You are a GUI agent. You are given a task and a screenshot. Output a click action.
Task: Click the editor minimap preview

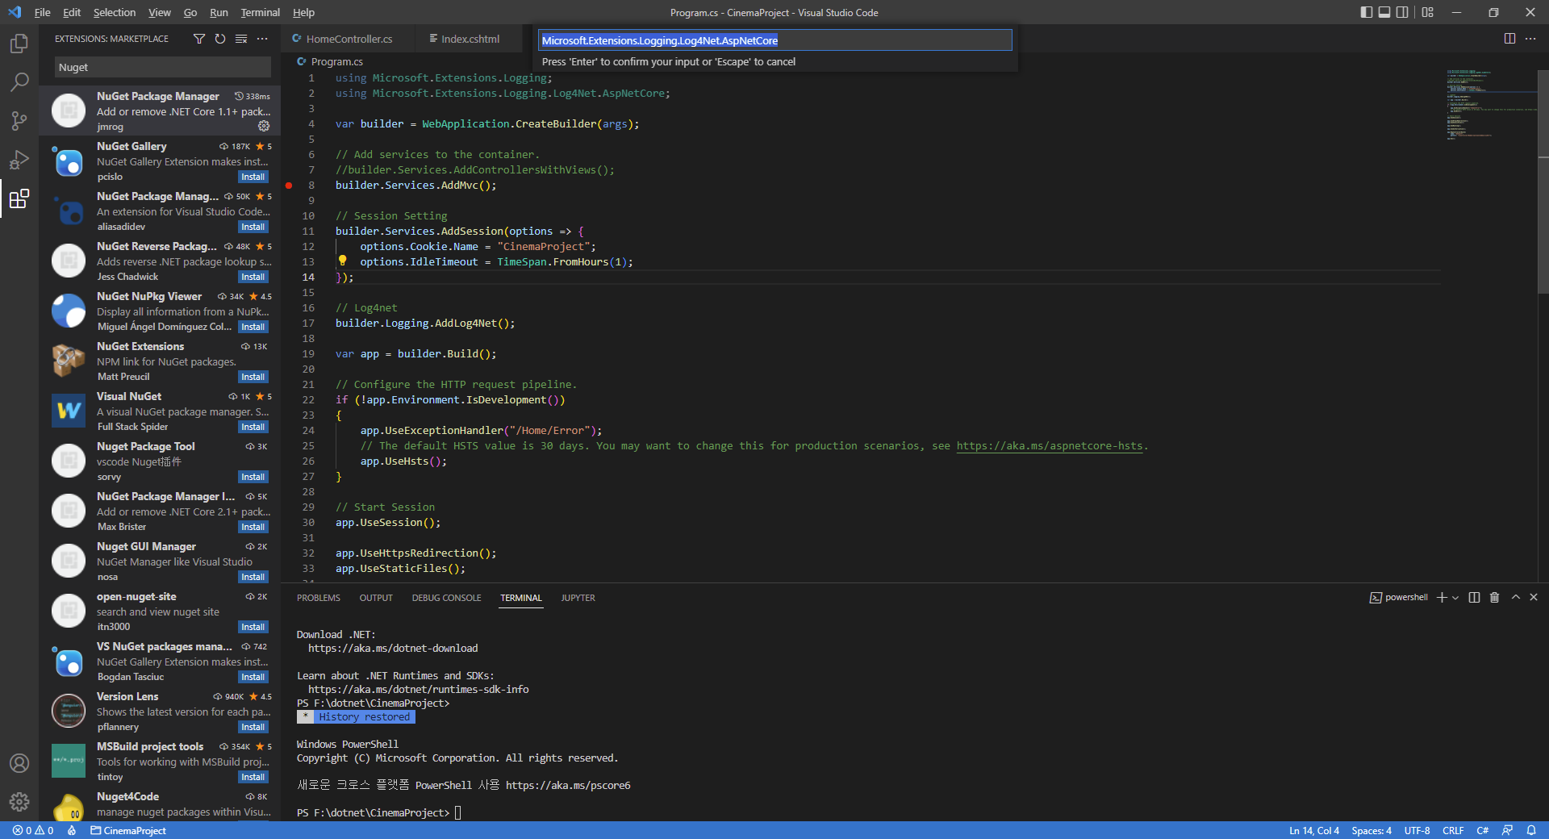point(1490,105)
